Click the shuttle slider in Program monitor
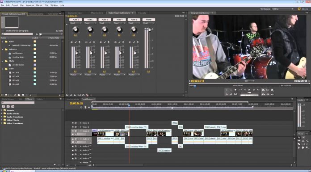311x172 pixels. tap(249, 92)
